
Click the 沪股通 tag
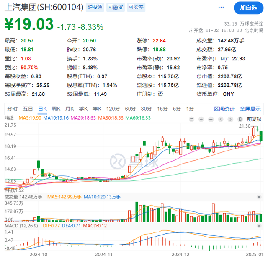[95, 7]
